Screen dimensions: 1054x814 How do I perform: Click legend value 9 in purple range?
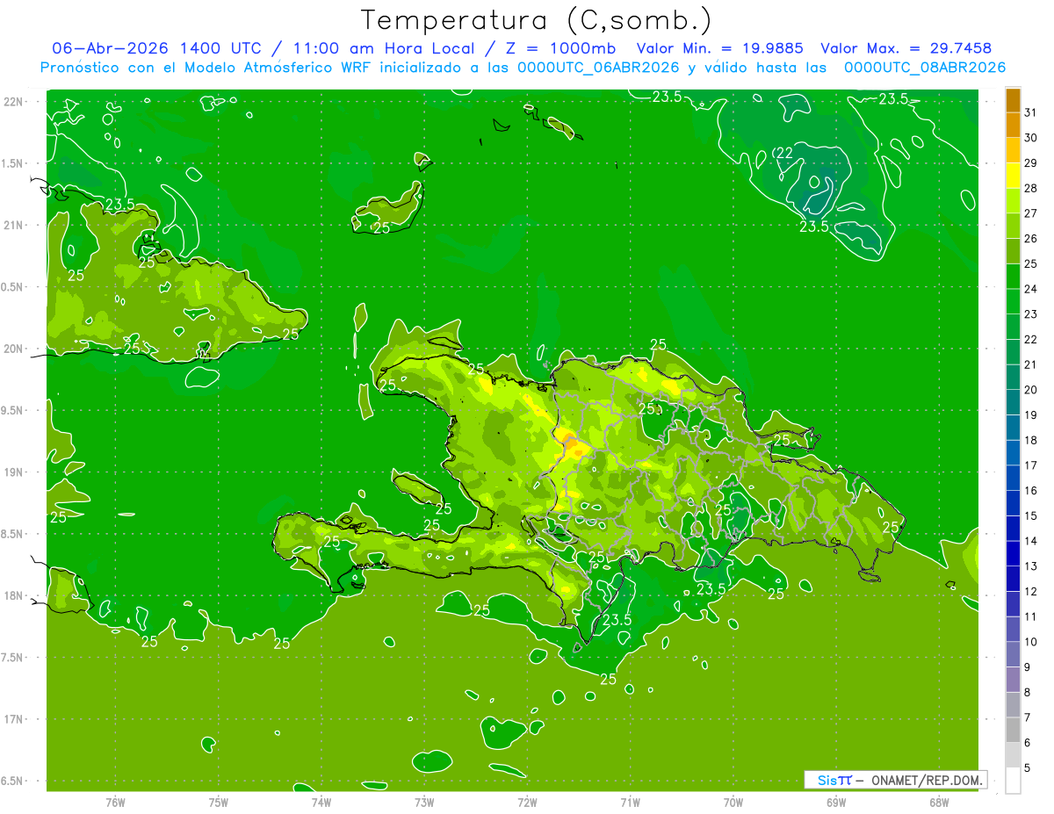[x=1028, y=667]
